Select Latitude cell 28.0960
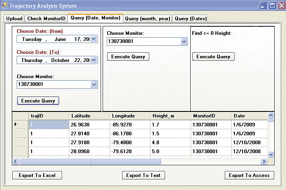 [89, 152]
